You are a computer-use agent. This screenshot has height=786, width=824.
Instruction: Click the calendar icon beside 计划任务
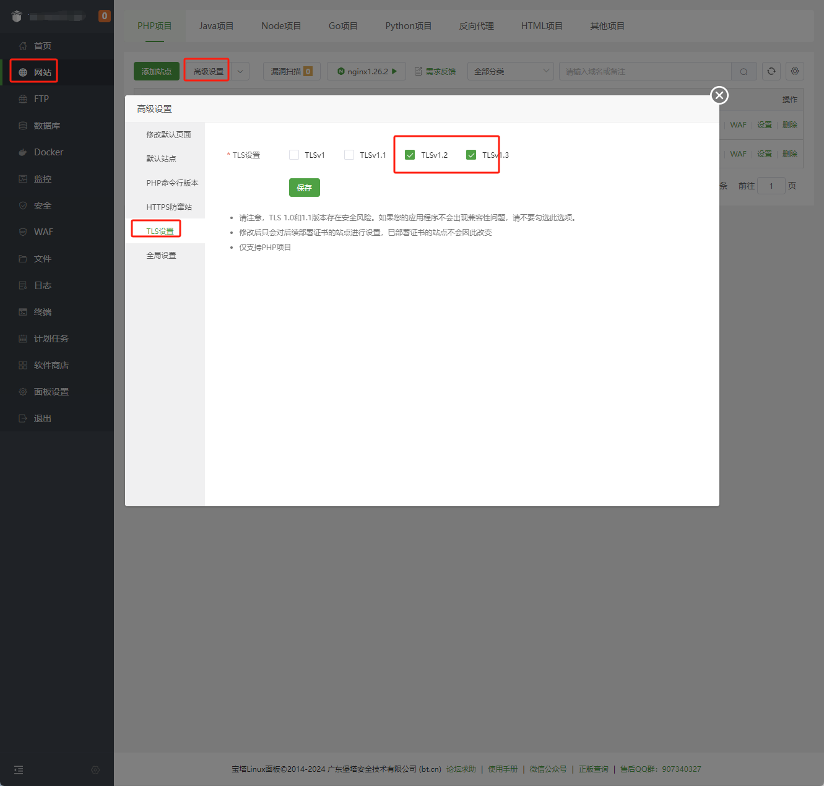[23, 339]
